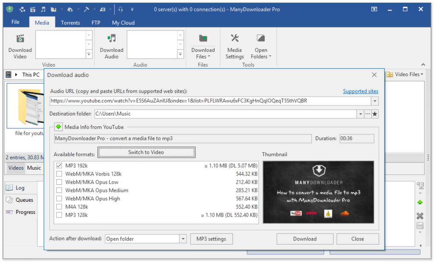This screenshot has width=434, height=262.
Task: Click the Progress panel icon
Action: pyautogui.click(x=9, y=212)
